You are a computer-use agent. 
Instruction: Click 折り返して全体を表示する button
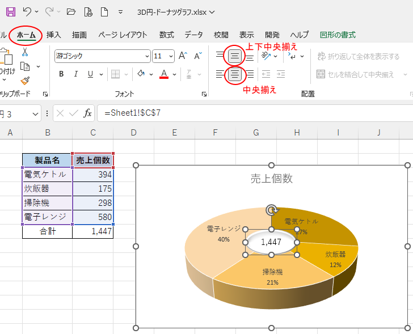click(358, 56)
